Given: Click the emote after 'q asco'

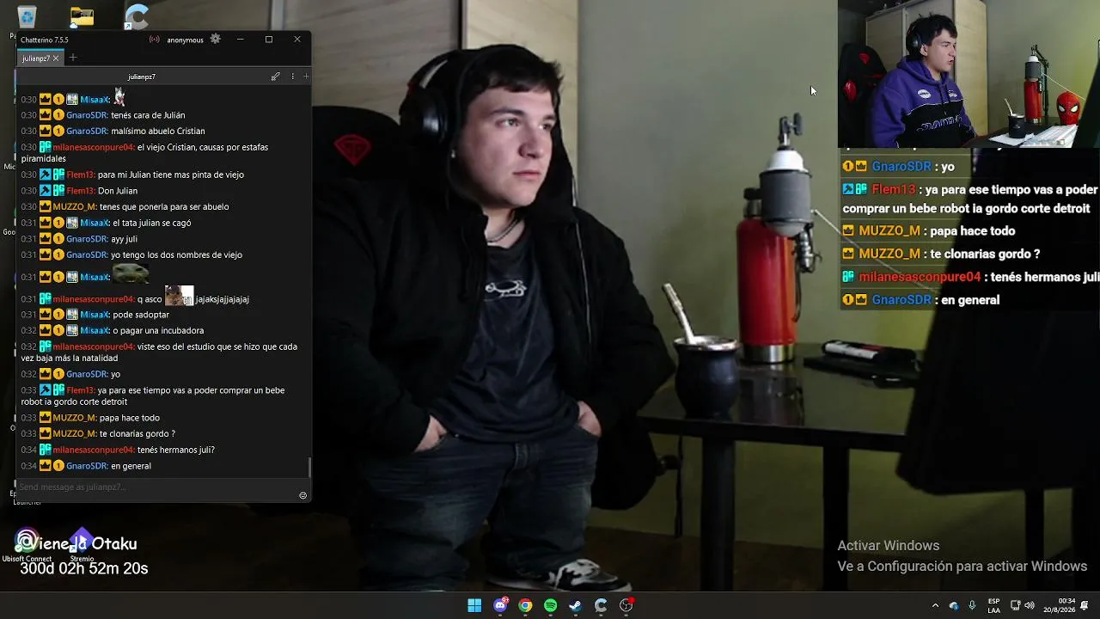Looking at the screenshot, I should coord(179,297).
